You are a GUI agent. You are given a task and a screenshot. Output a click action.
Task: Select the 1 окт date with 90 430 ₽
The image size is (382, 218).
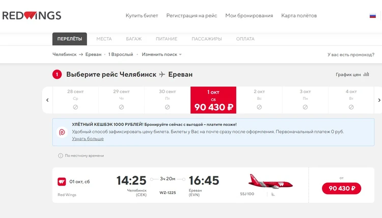coord(213,100)
